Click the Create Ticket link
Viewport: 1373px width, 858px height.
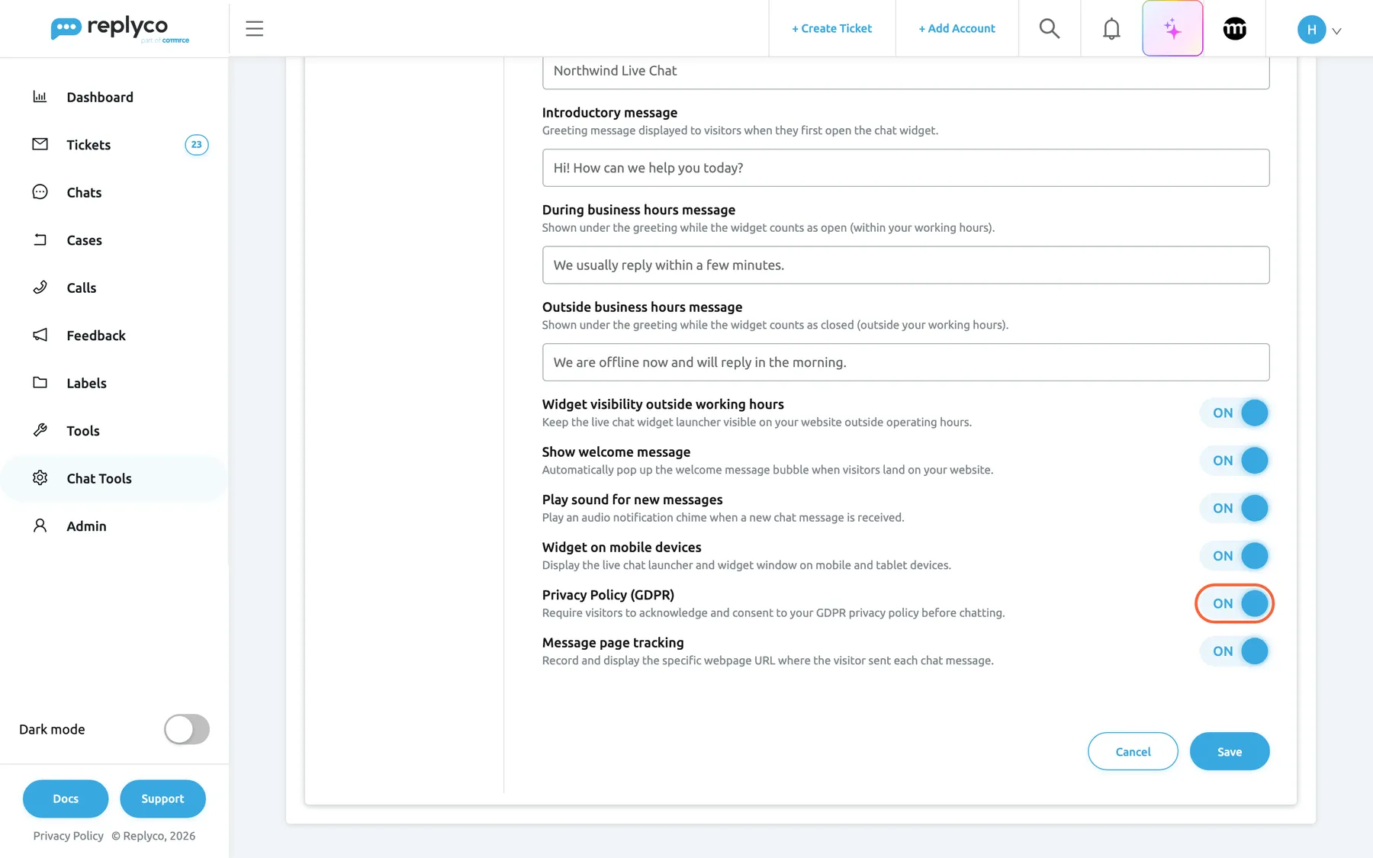(x=831, y=28)
